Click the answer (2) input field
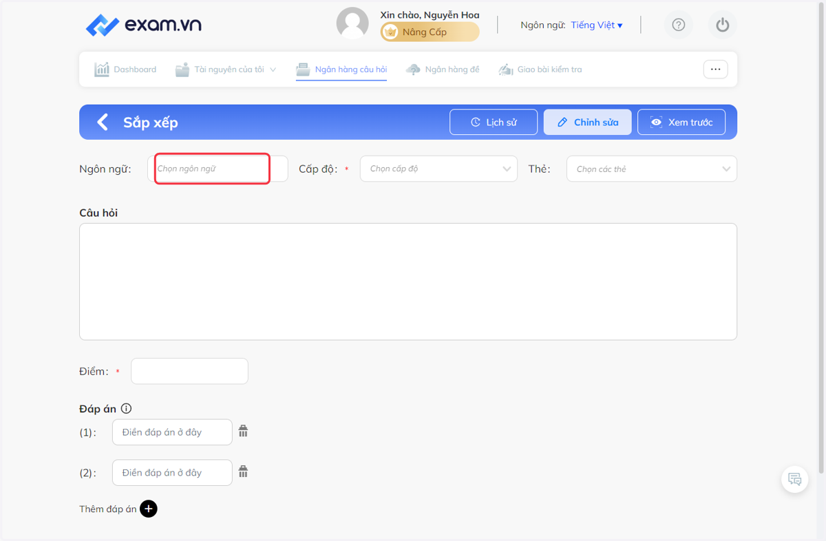Image resolution: width=826 pixels, height=541 pixels. pyautogui.click(x=172, y=473)
